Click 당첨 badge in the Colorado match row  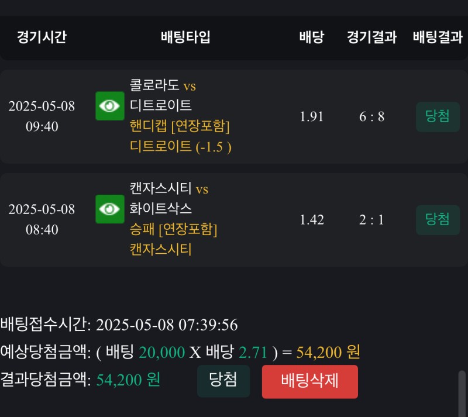tap(438, 116)
